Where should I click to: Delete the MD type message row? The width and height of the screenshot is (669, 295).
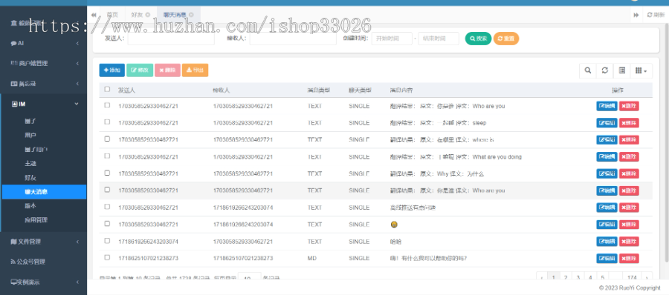pyautogui.click(x=629, y=259)
